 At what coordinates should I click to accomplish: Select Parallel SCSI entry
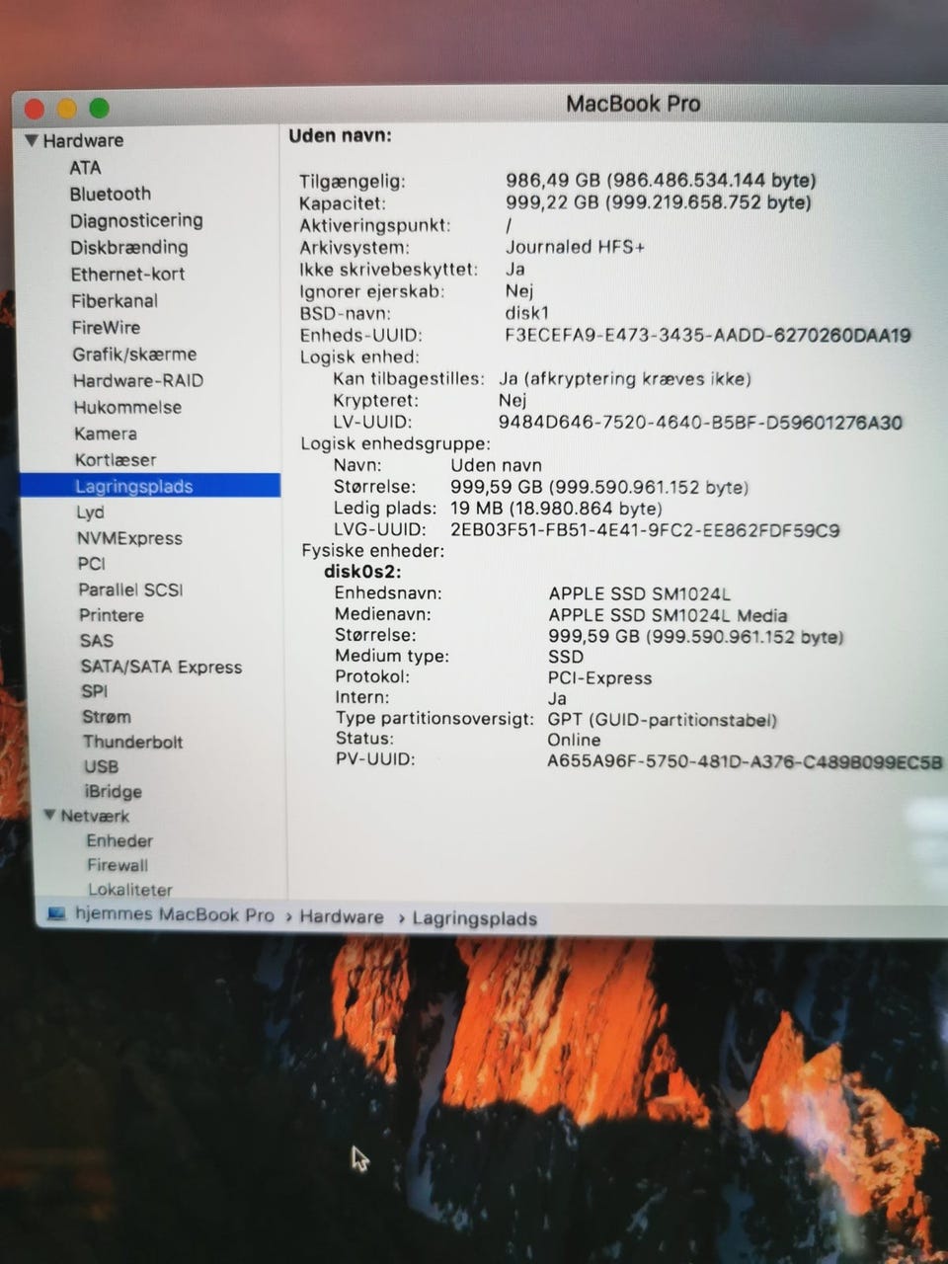click(130, 590)
